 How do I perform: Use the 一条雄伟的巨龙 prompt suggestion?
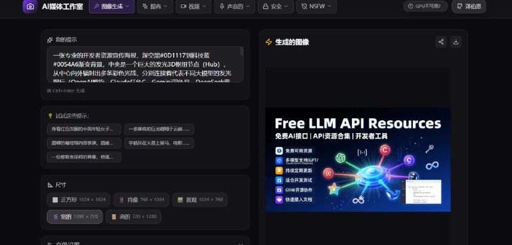click(159, 129)
